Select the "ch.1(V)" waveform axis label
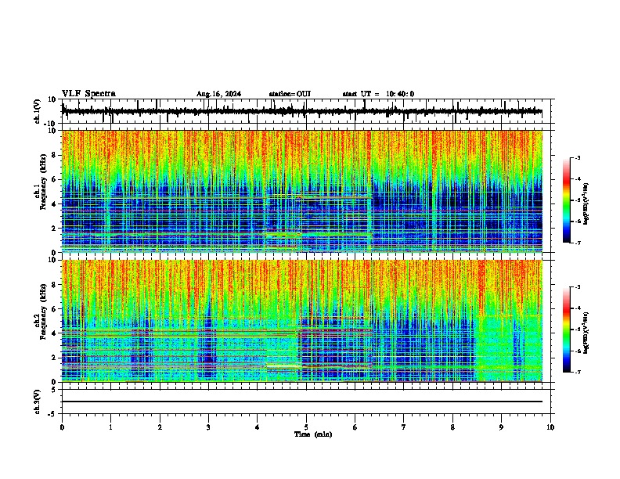The image size is (620, 479). pos(38,111)
